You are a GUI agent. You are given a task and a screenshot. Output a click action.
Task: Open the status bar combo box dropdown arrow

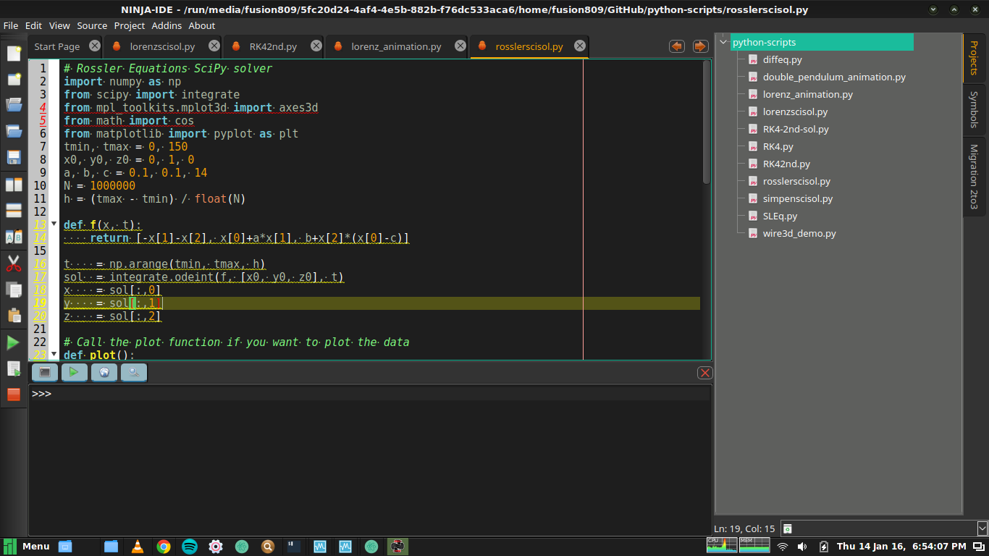[982, 528]
